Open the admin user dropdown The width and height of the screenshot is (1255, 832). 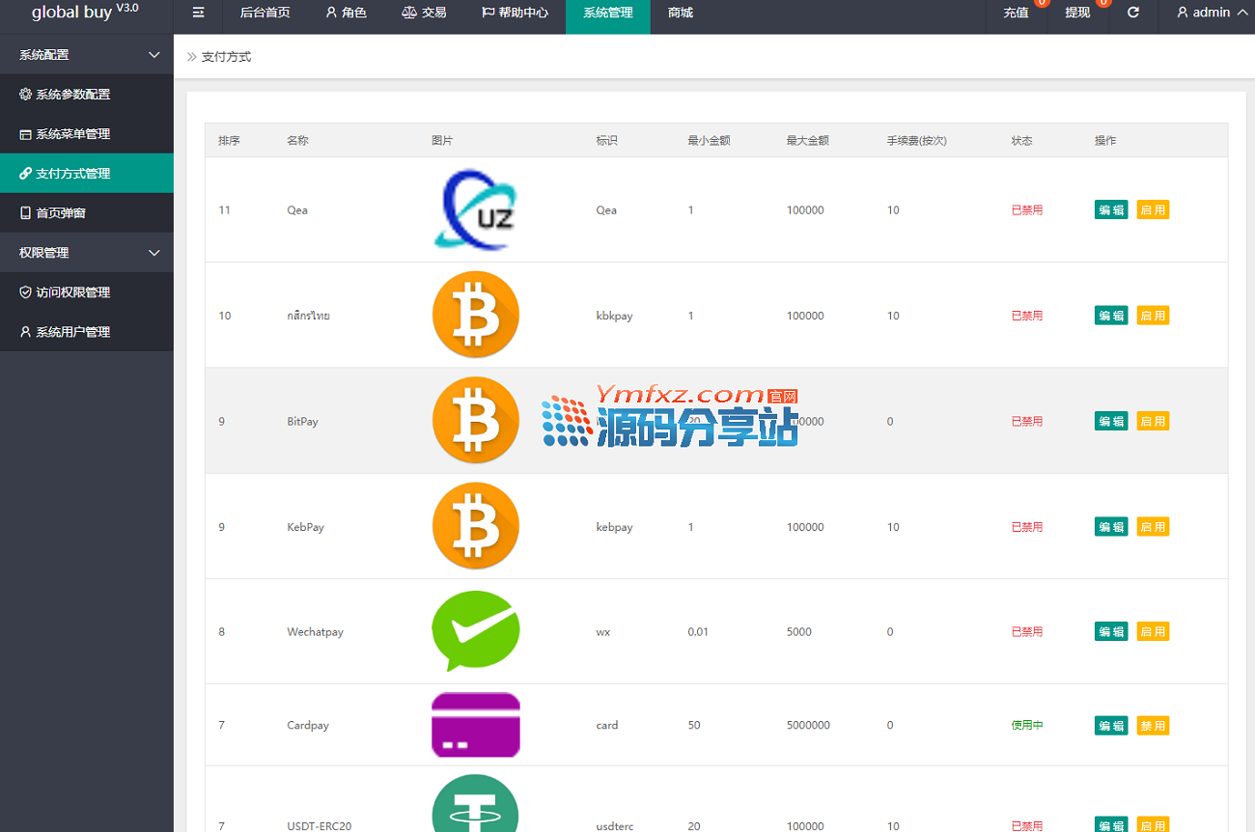(1211, 13)
